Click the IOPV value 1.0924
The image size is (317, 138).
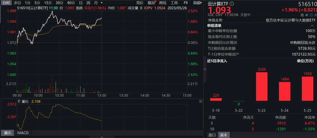160,8
